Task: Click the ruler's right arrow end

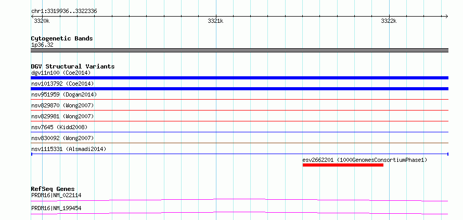Action: pos(447,17)
